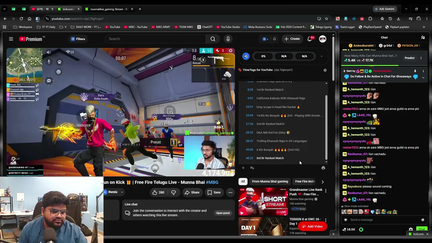Click the YouTube search magnifier button
This screenshot has height=243, width=432.
click(x=213, y=39)
